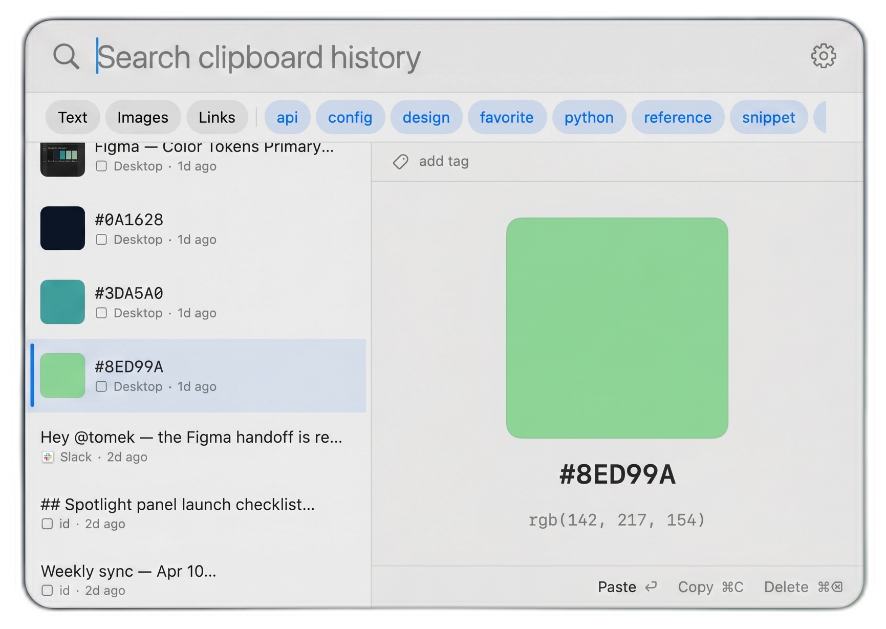The height and width of the screenshot is (629, 886).
Task: Click the Slack app icon in the list
Action: click(x=48, y=457)
